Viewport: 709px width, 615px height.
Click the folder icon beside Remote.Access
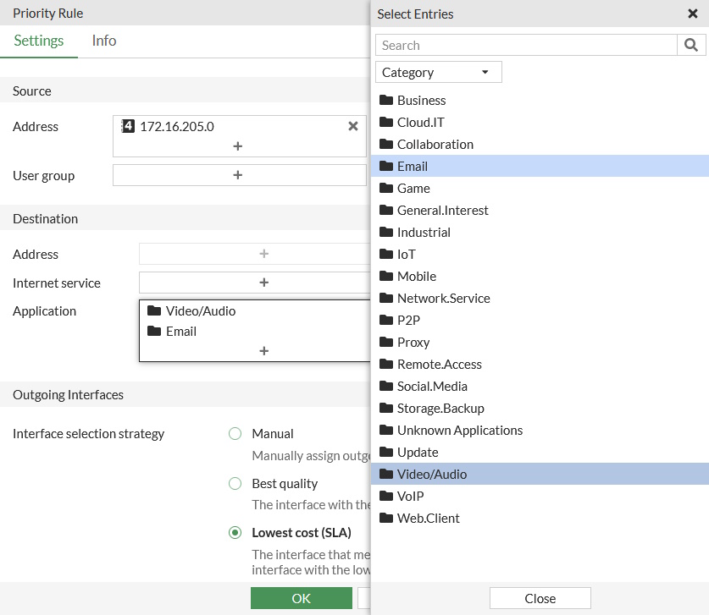385,364
